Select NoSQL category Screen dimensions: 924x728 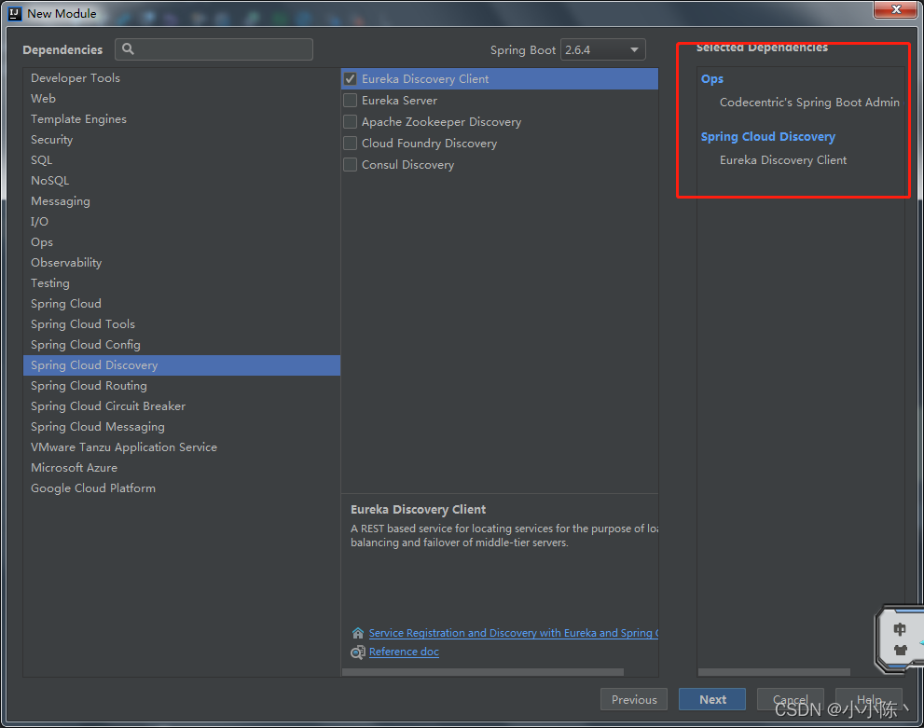[182, 181]
